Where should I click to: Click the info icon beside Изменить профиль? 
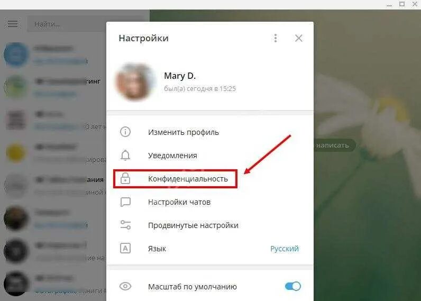pos(125,132)
